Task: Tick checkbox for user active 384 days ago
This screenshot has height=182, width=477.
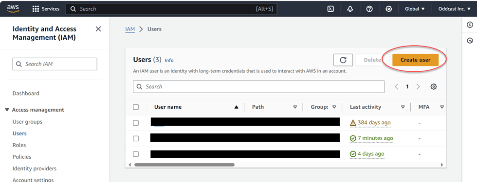Action: [136, 123]
